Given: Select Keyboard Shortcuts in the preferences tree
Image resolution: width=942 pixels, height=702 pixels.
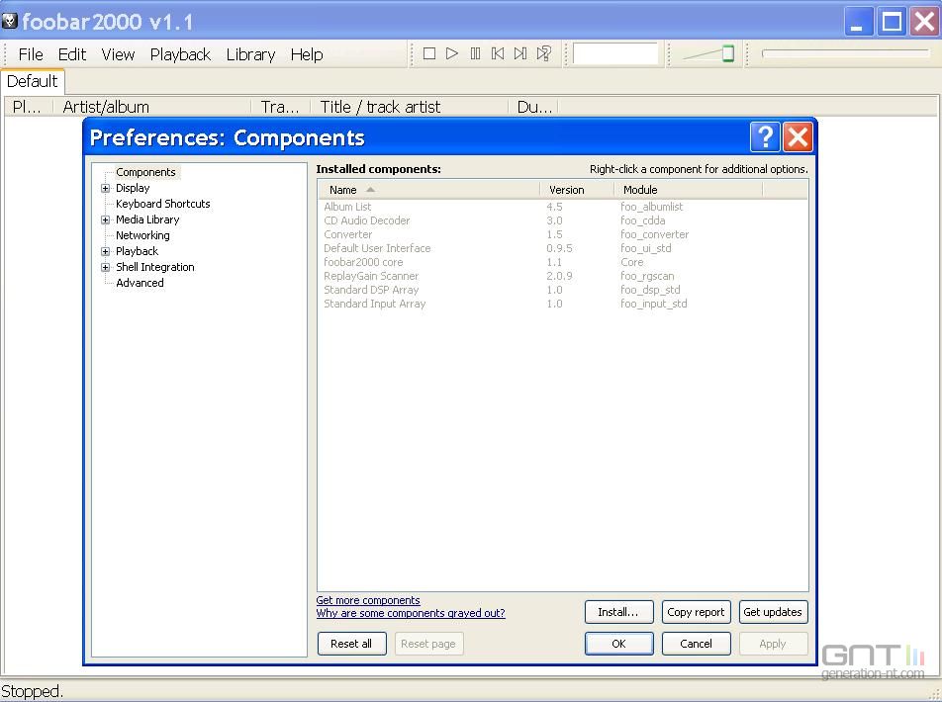Looking at the screenshot, I should [x=163, y=204].
